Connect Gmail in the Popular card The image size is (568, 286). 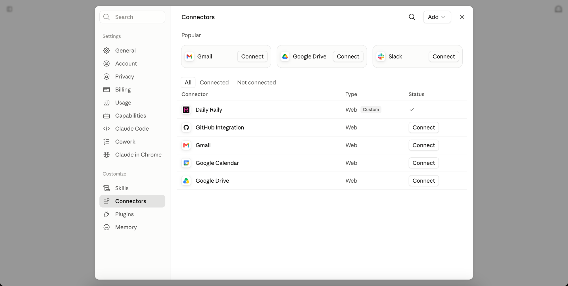tap(252, 57)
